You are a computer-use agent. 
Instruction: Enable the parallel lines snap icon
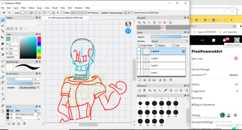27,13
